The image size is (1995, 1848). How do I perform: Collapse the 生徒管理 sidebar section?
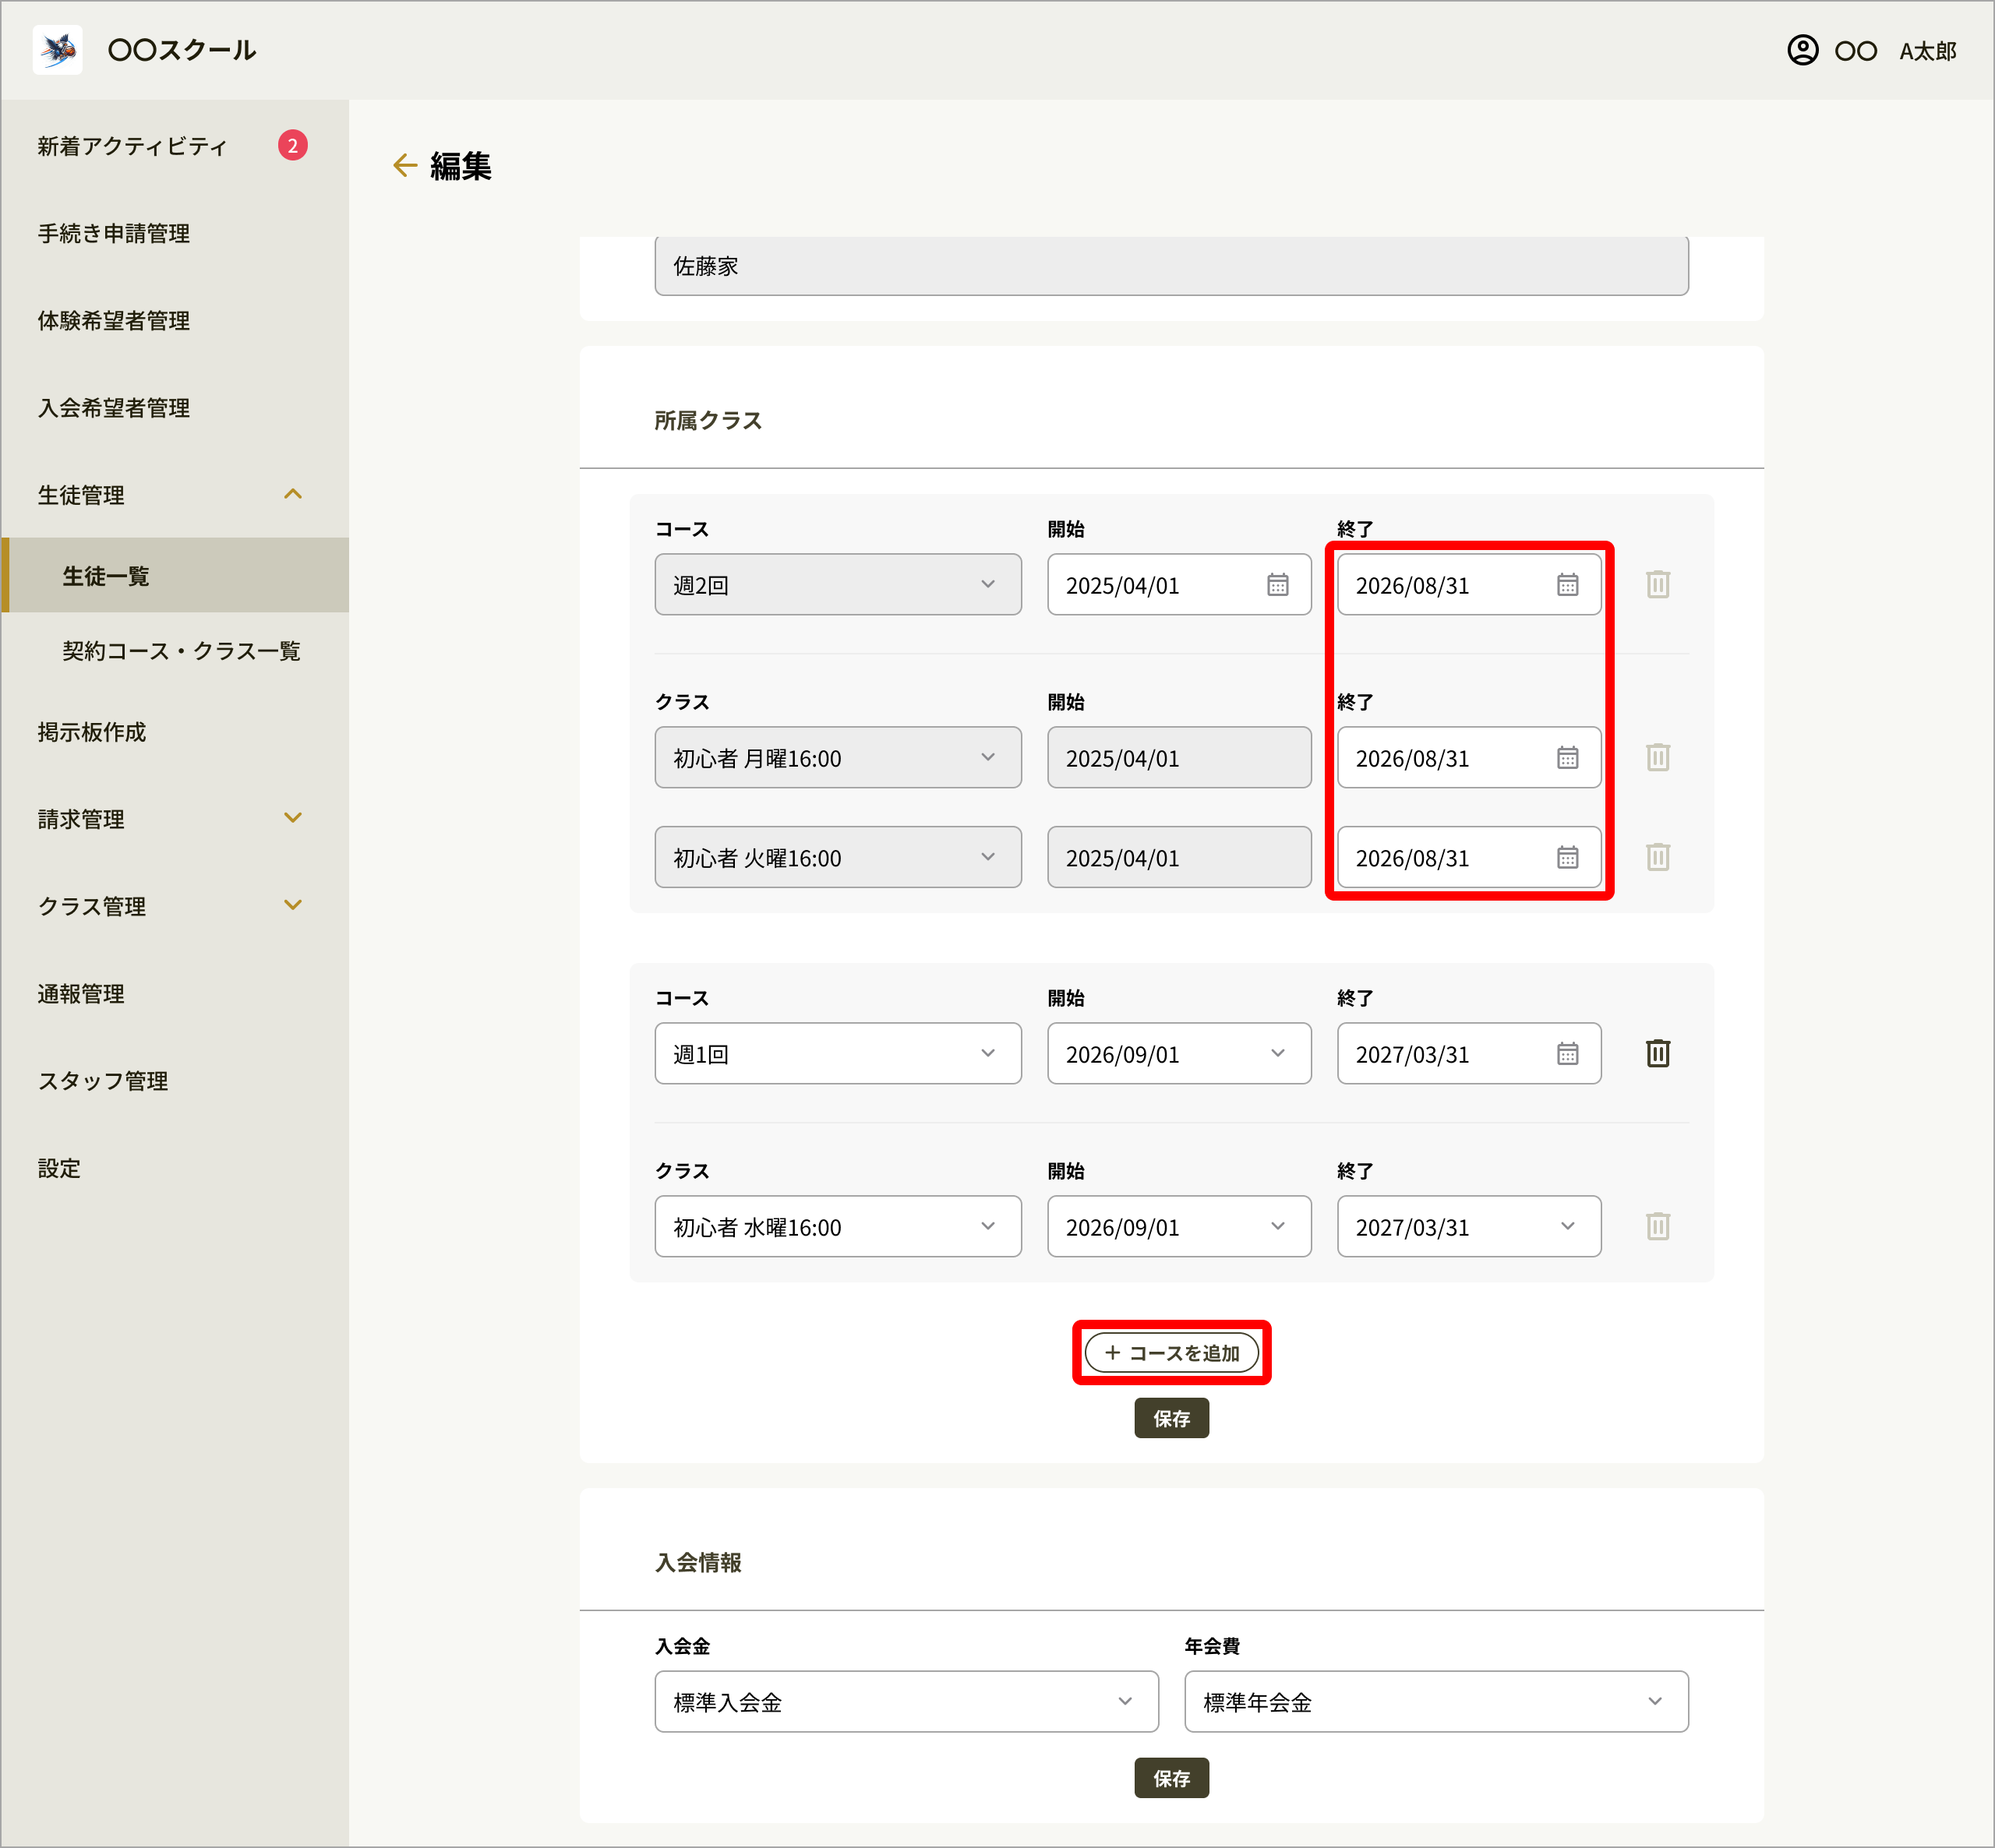pyautogui.click(x=292, y=494)
